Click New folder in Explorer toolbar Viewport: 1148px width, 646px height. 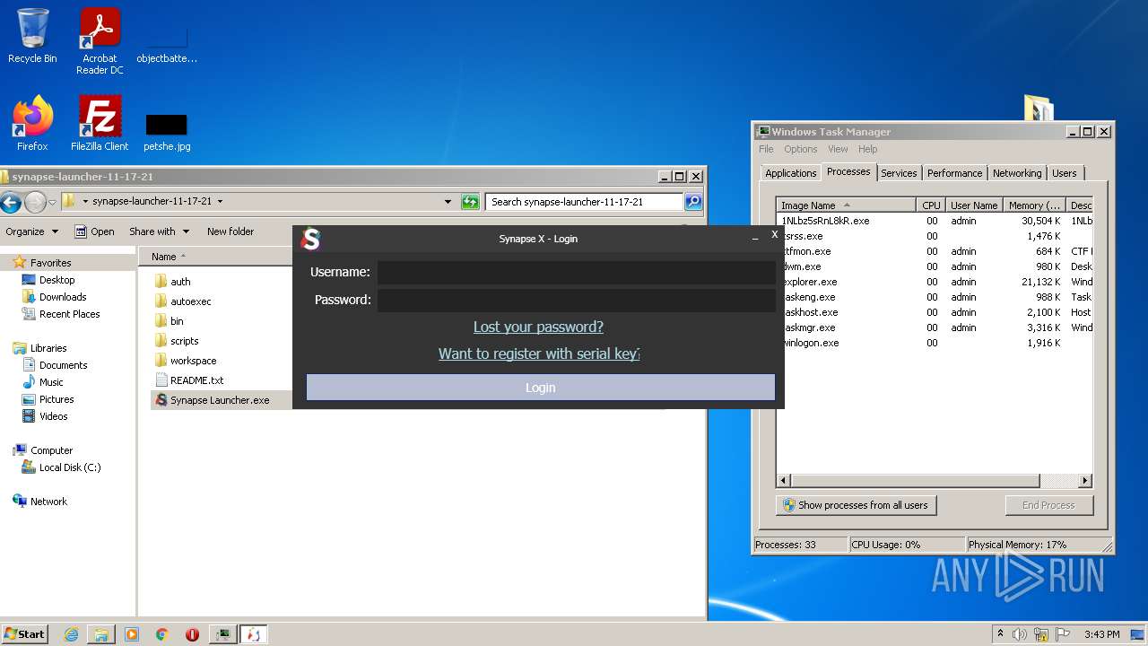coord(230,231)
